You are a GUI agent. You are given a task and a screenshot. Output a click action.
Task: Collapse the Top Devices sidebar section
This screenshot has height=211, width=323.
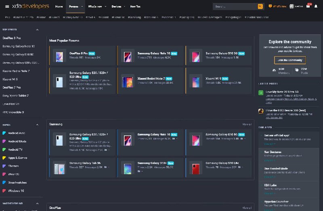[x=37, y=30]
